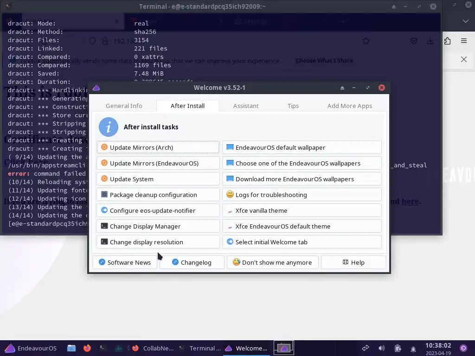Click Change Display Manager
This screenshot has height=356, width=475.
pos(158,226)
